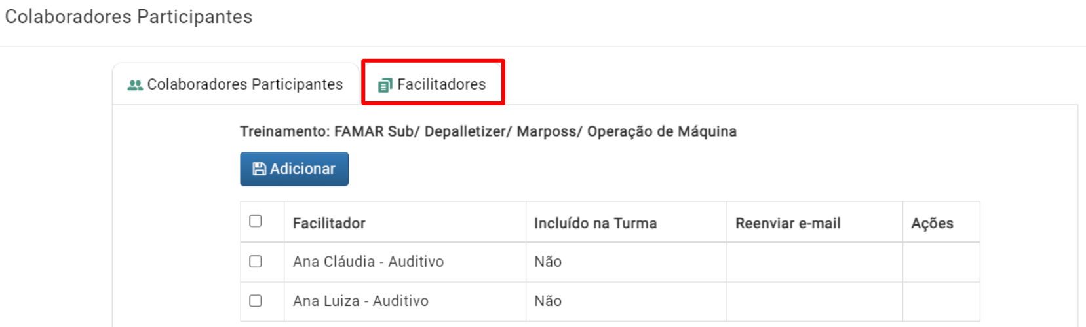Screen dimensions: 1086x327
Task: Check the Ana Luiza - Auditivo row checkbox
Action: tap(256, 301)
